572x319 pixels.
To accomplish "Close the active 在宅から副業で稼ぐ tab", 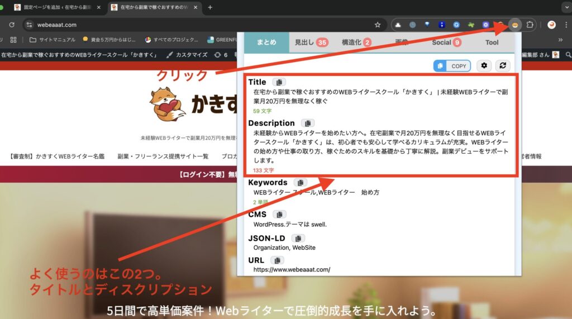I will (196, 7).
